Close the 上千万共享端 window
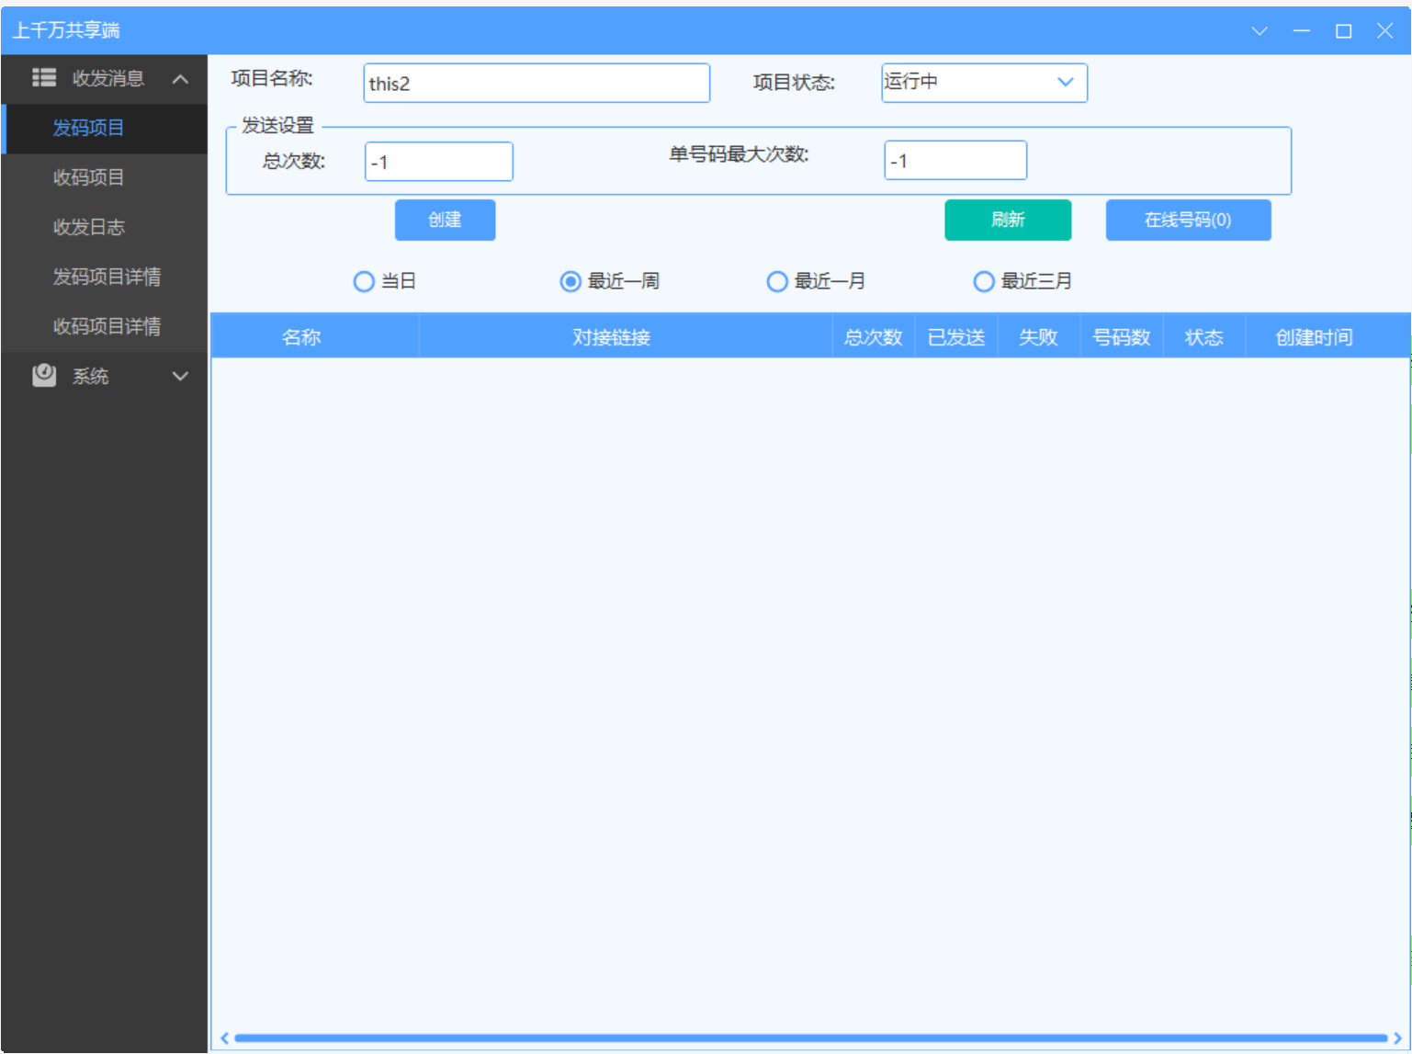 click(1385, 30)
